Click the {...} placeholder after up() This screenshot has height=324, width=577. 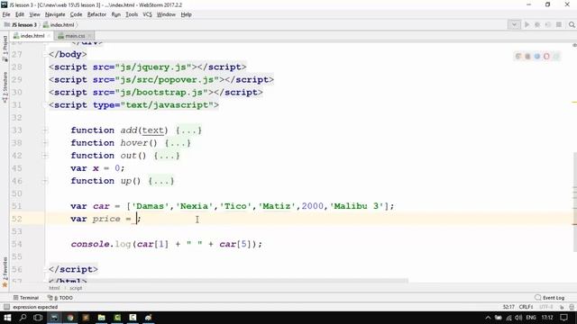click(x=161, y=181)
